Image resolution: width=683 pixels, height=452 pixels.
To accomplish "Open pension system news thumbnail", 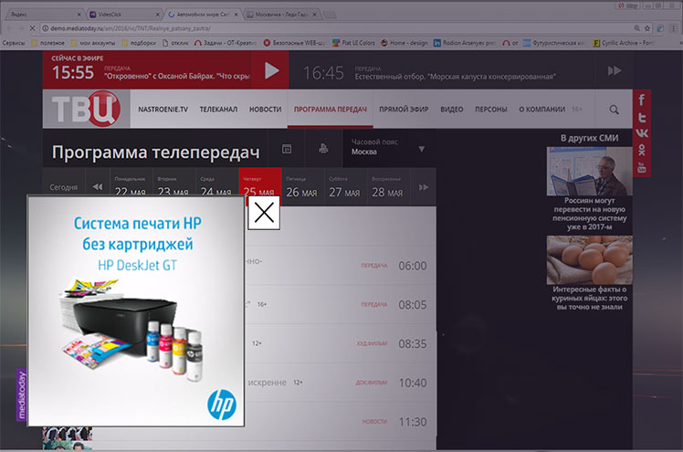I will [x=589, y=171].
